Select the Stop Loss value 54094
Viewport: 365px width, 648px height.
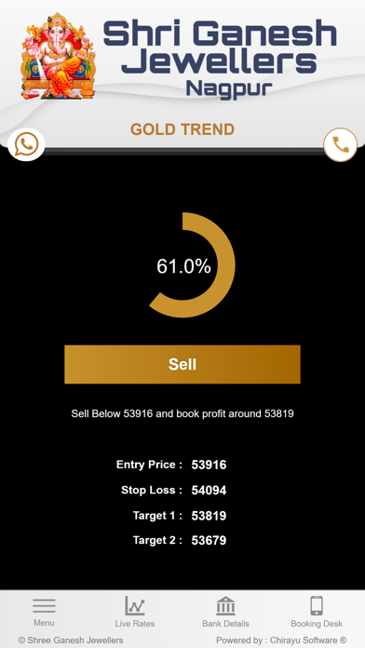[209, 491]
